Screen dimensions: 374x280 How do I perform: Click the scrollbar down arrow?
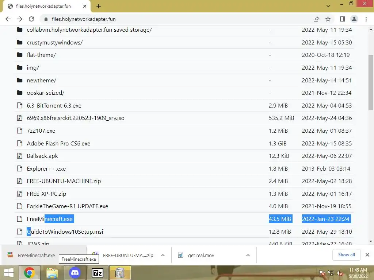pos(371,241)
